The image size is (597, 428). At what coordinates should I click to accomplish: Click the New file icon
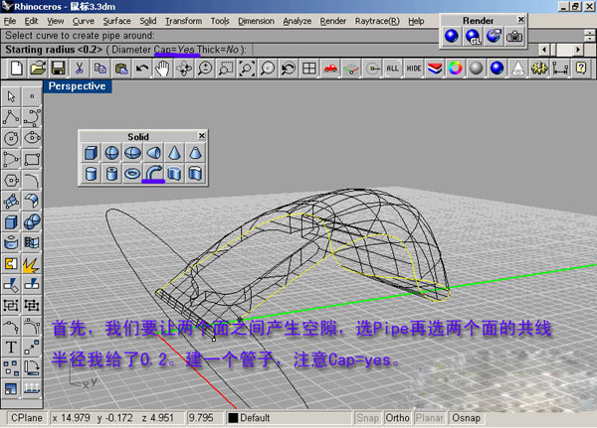coord(17,69)
